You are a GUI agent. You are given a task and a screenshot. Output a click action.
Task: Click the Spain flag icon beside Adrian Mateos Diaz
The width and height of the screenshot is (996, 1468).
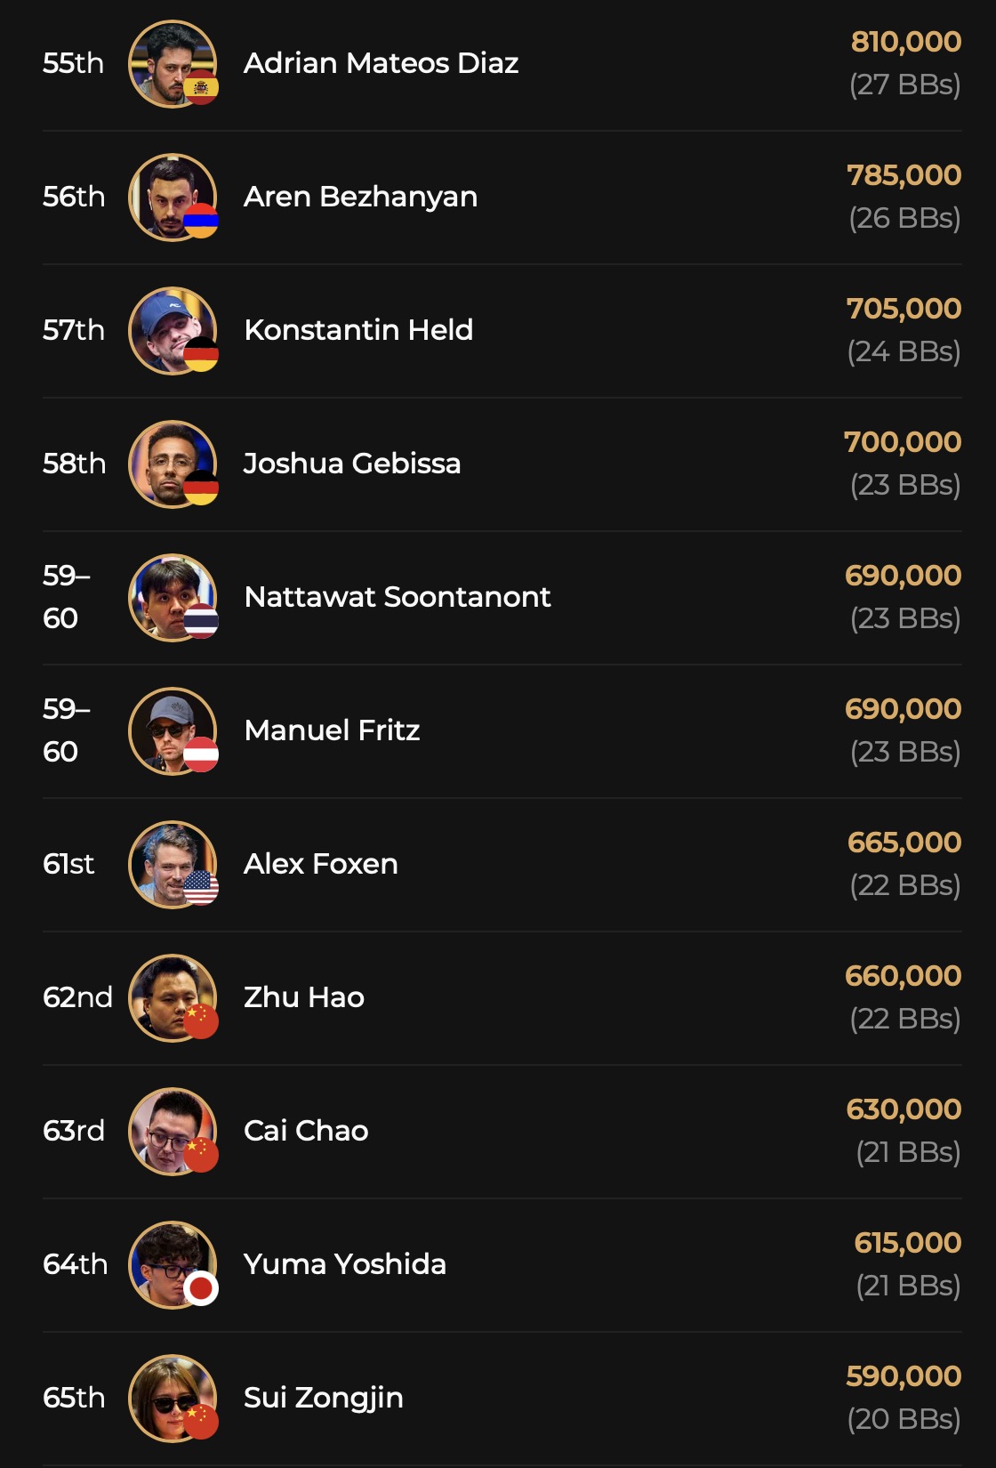click(201, 87)
